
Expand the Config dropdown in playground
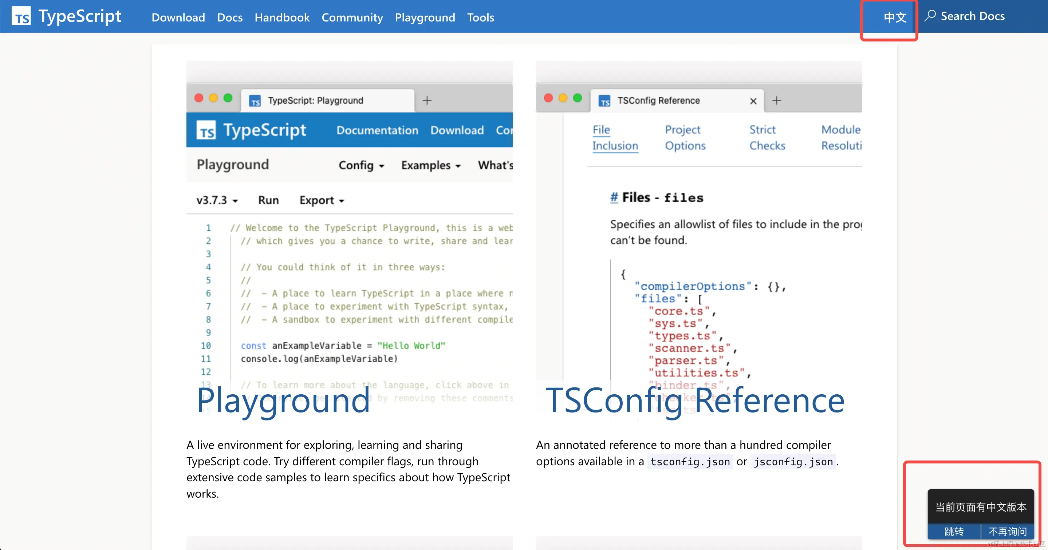point(361,166)
